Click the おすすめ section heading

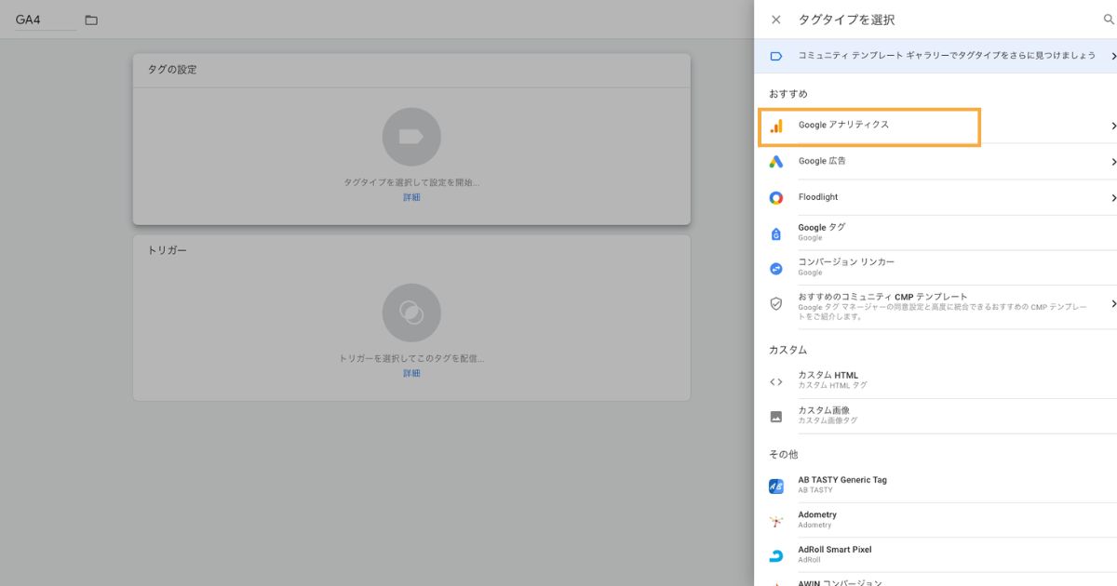tap(788, 94)
